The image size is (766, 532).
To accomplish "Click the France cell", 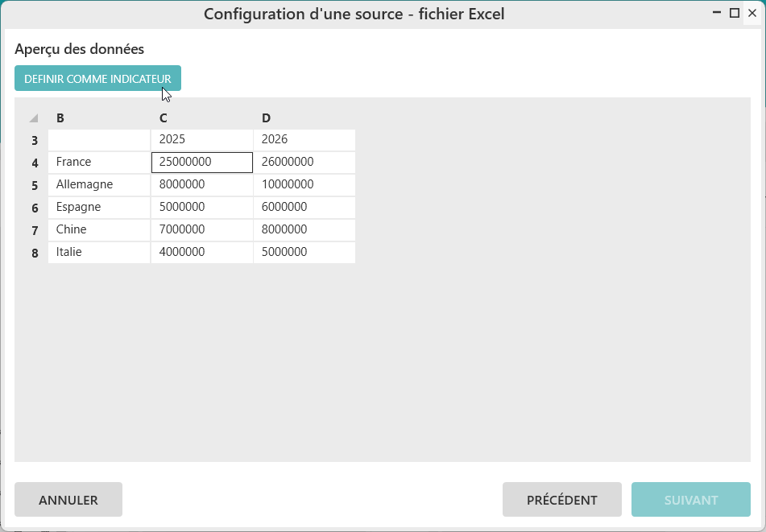I will [99, 162].
